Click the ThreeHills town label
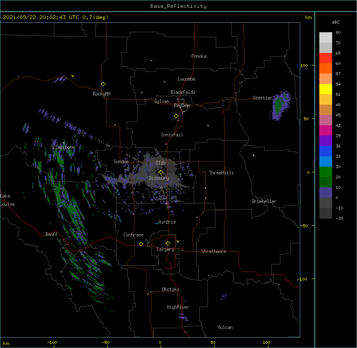The image size is (357, 348). (x=221, y=173)
